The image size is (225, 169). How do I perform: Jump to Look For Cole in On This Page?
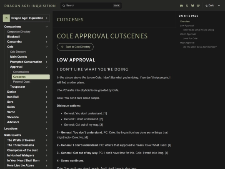point(190,38)
